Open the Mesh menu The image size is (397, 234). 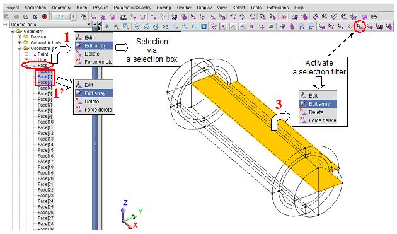[82, 8]
